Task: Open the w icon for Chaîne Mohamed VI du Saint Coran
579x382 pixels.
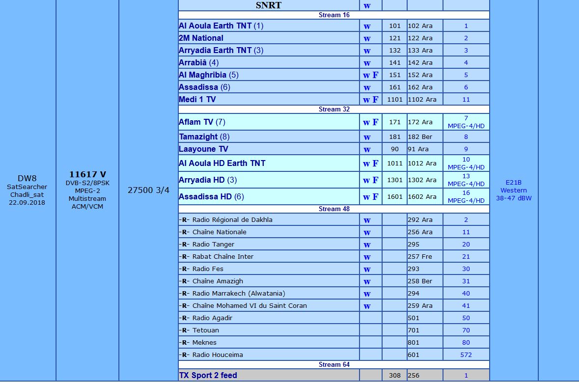Action: (367, 306)
